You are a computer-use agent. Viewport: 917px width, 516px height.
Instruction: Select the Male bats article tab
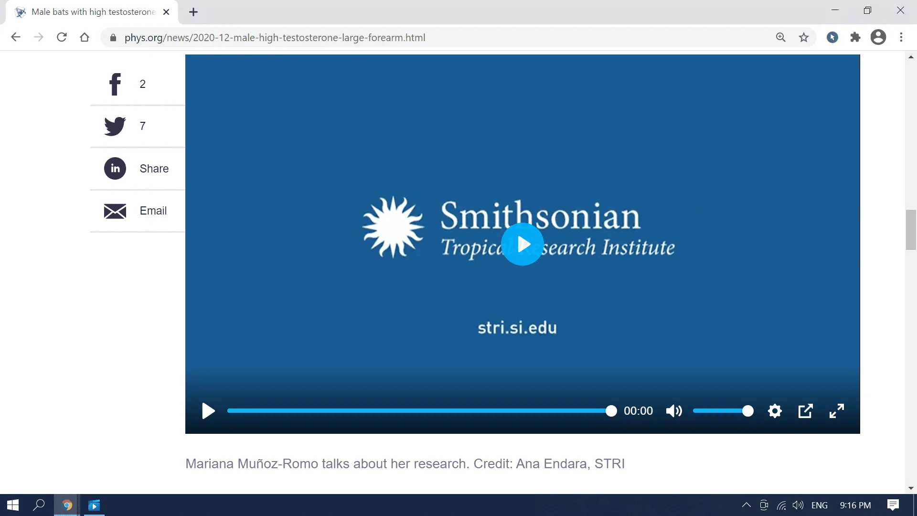tap(92, 12)
